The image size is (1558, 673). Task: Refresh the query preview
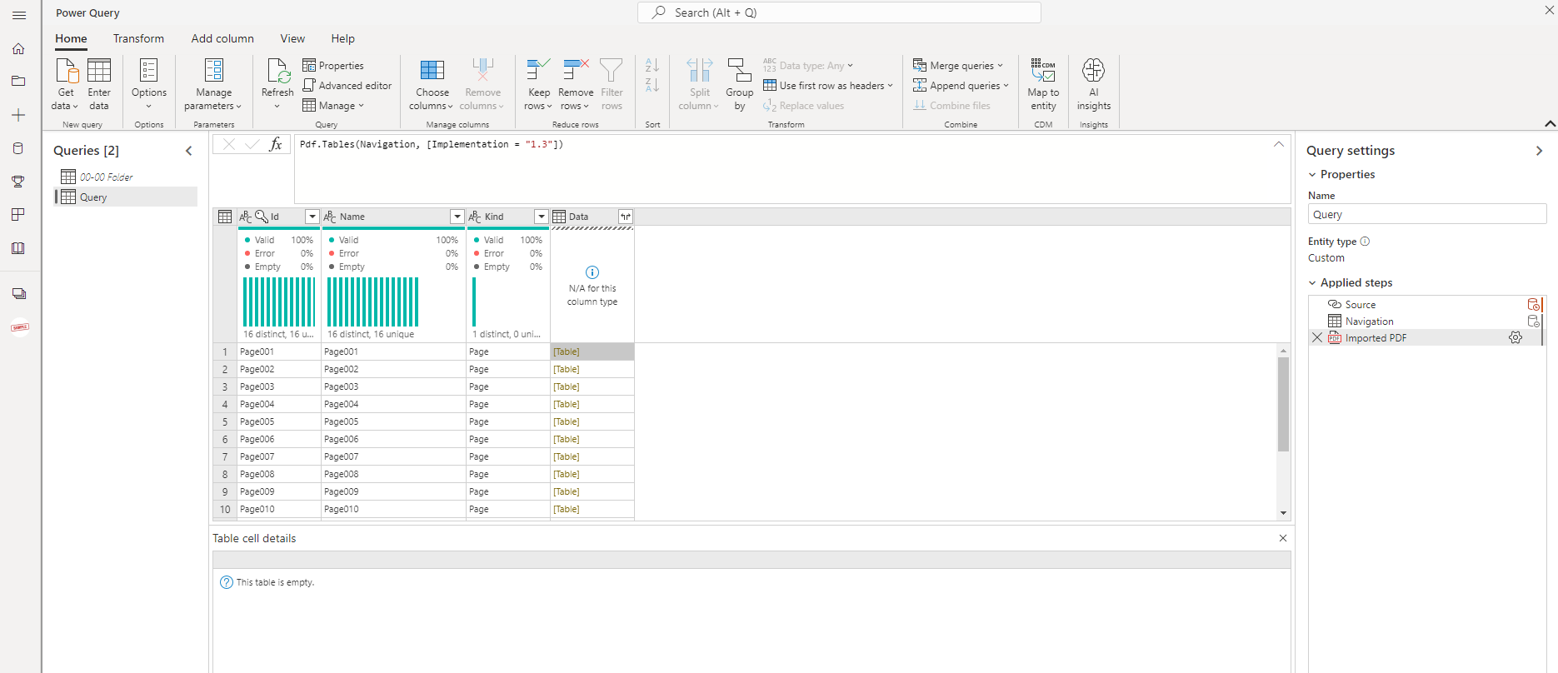[x=277, y=83]
